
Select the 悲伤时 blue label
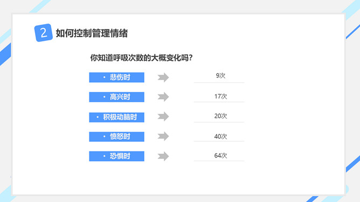pos(116,77)
